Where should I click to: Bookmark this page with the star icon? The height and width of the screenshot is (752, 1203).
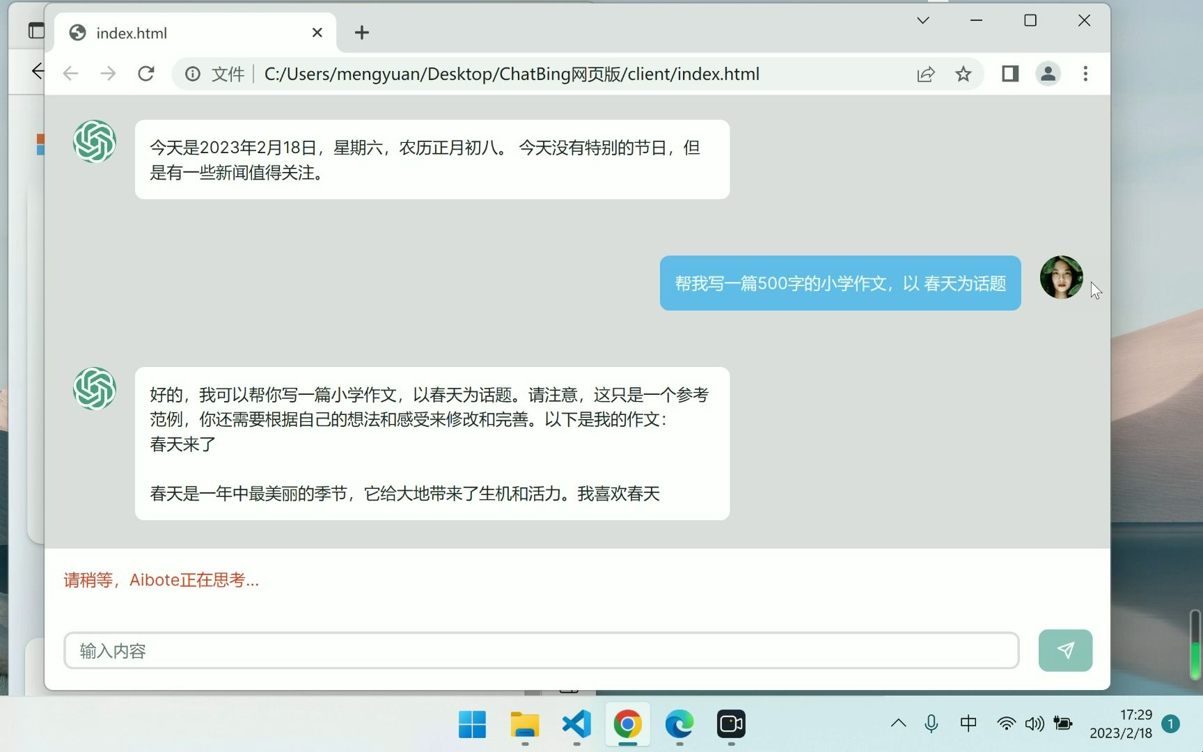(963, 74)
